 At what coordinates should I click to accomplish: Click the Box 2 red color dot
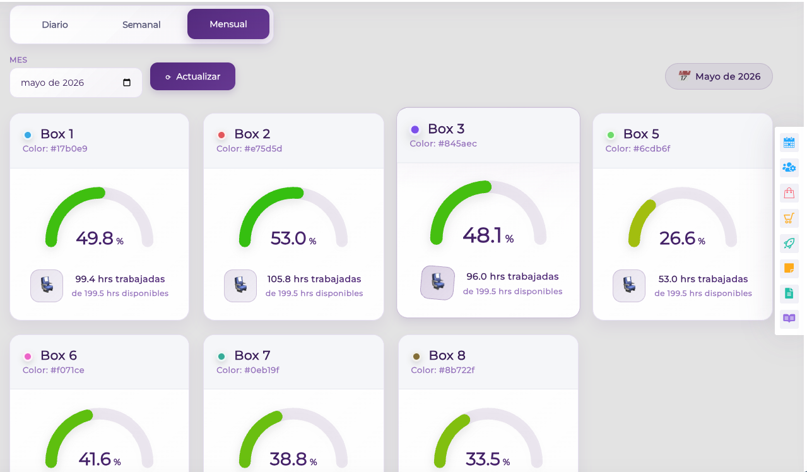click(x=221, y=135)
